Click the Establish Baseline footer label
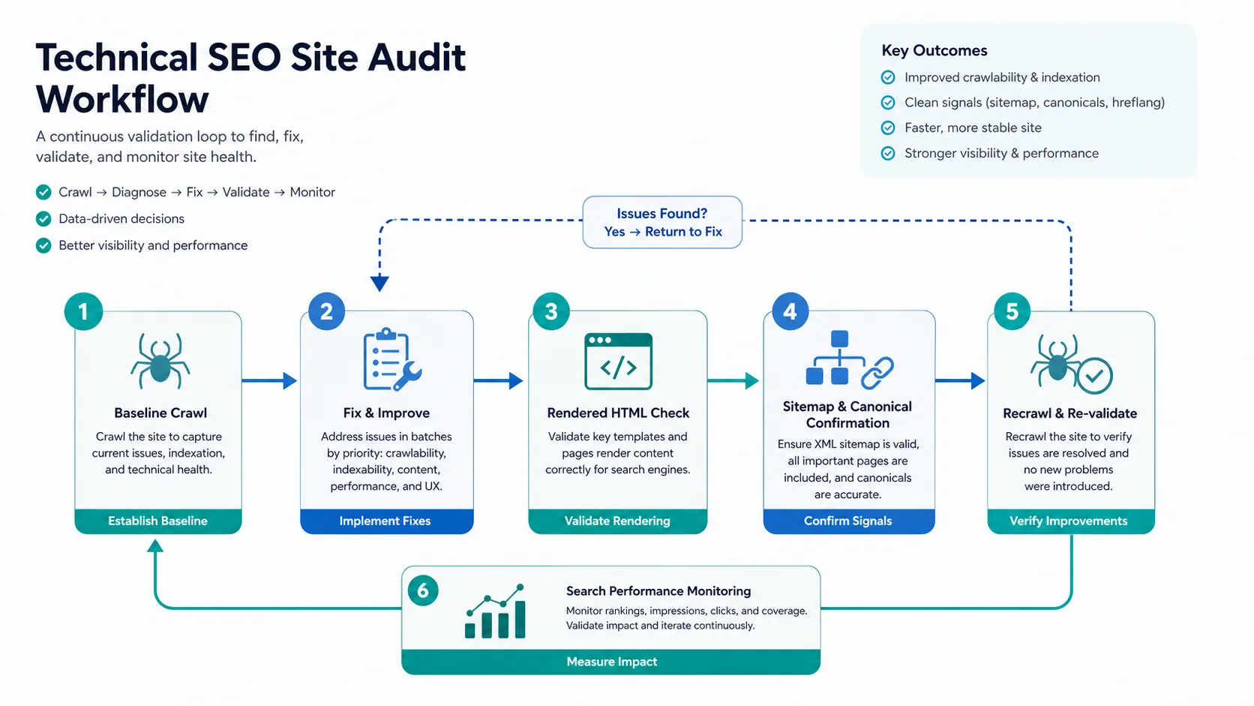This screenshot has width=1254, height=706. click(157, 521)
